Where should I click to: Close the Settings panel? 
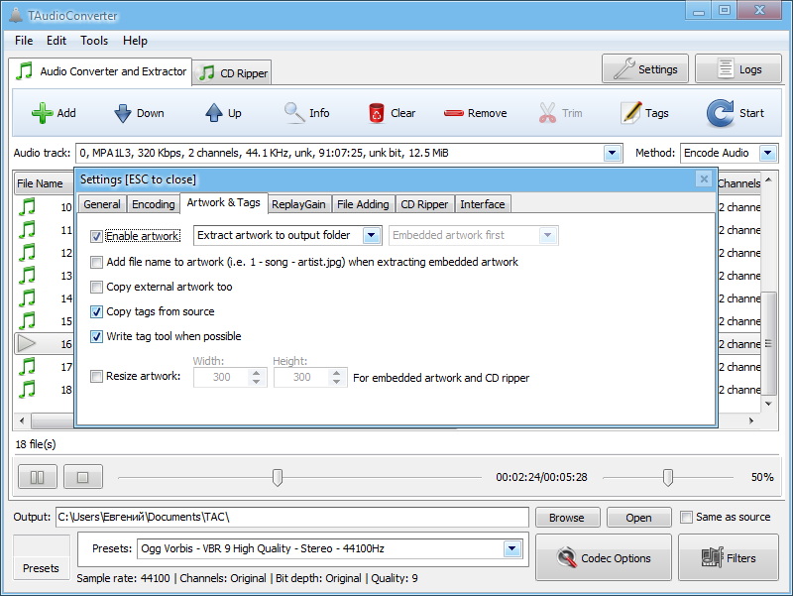[704, 179]
